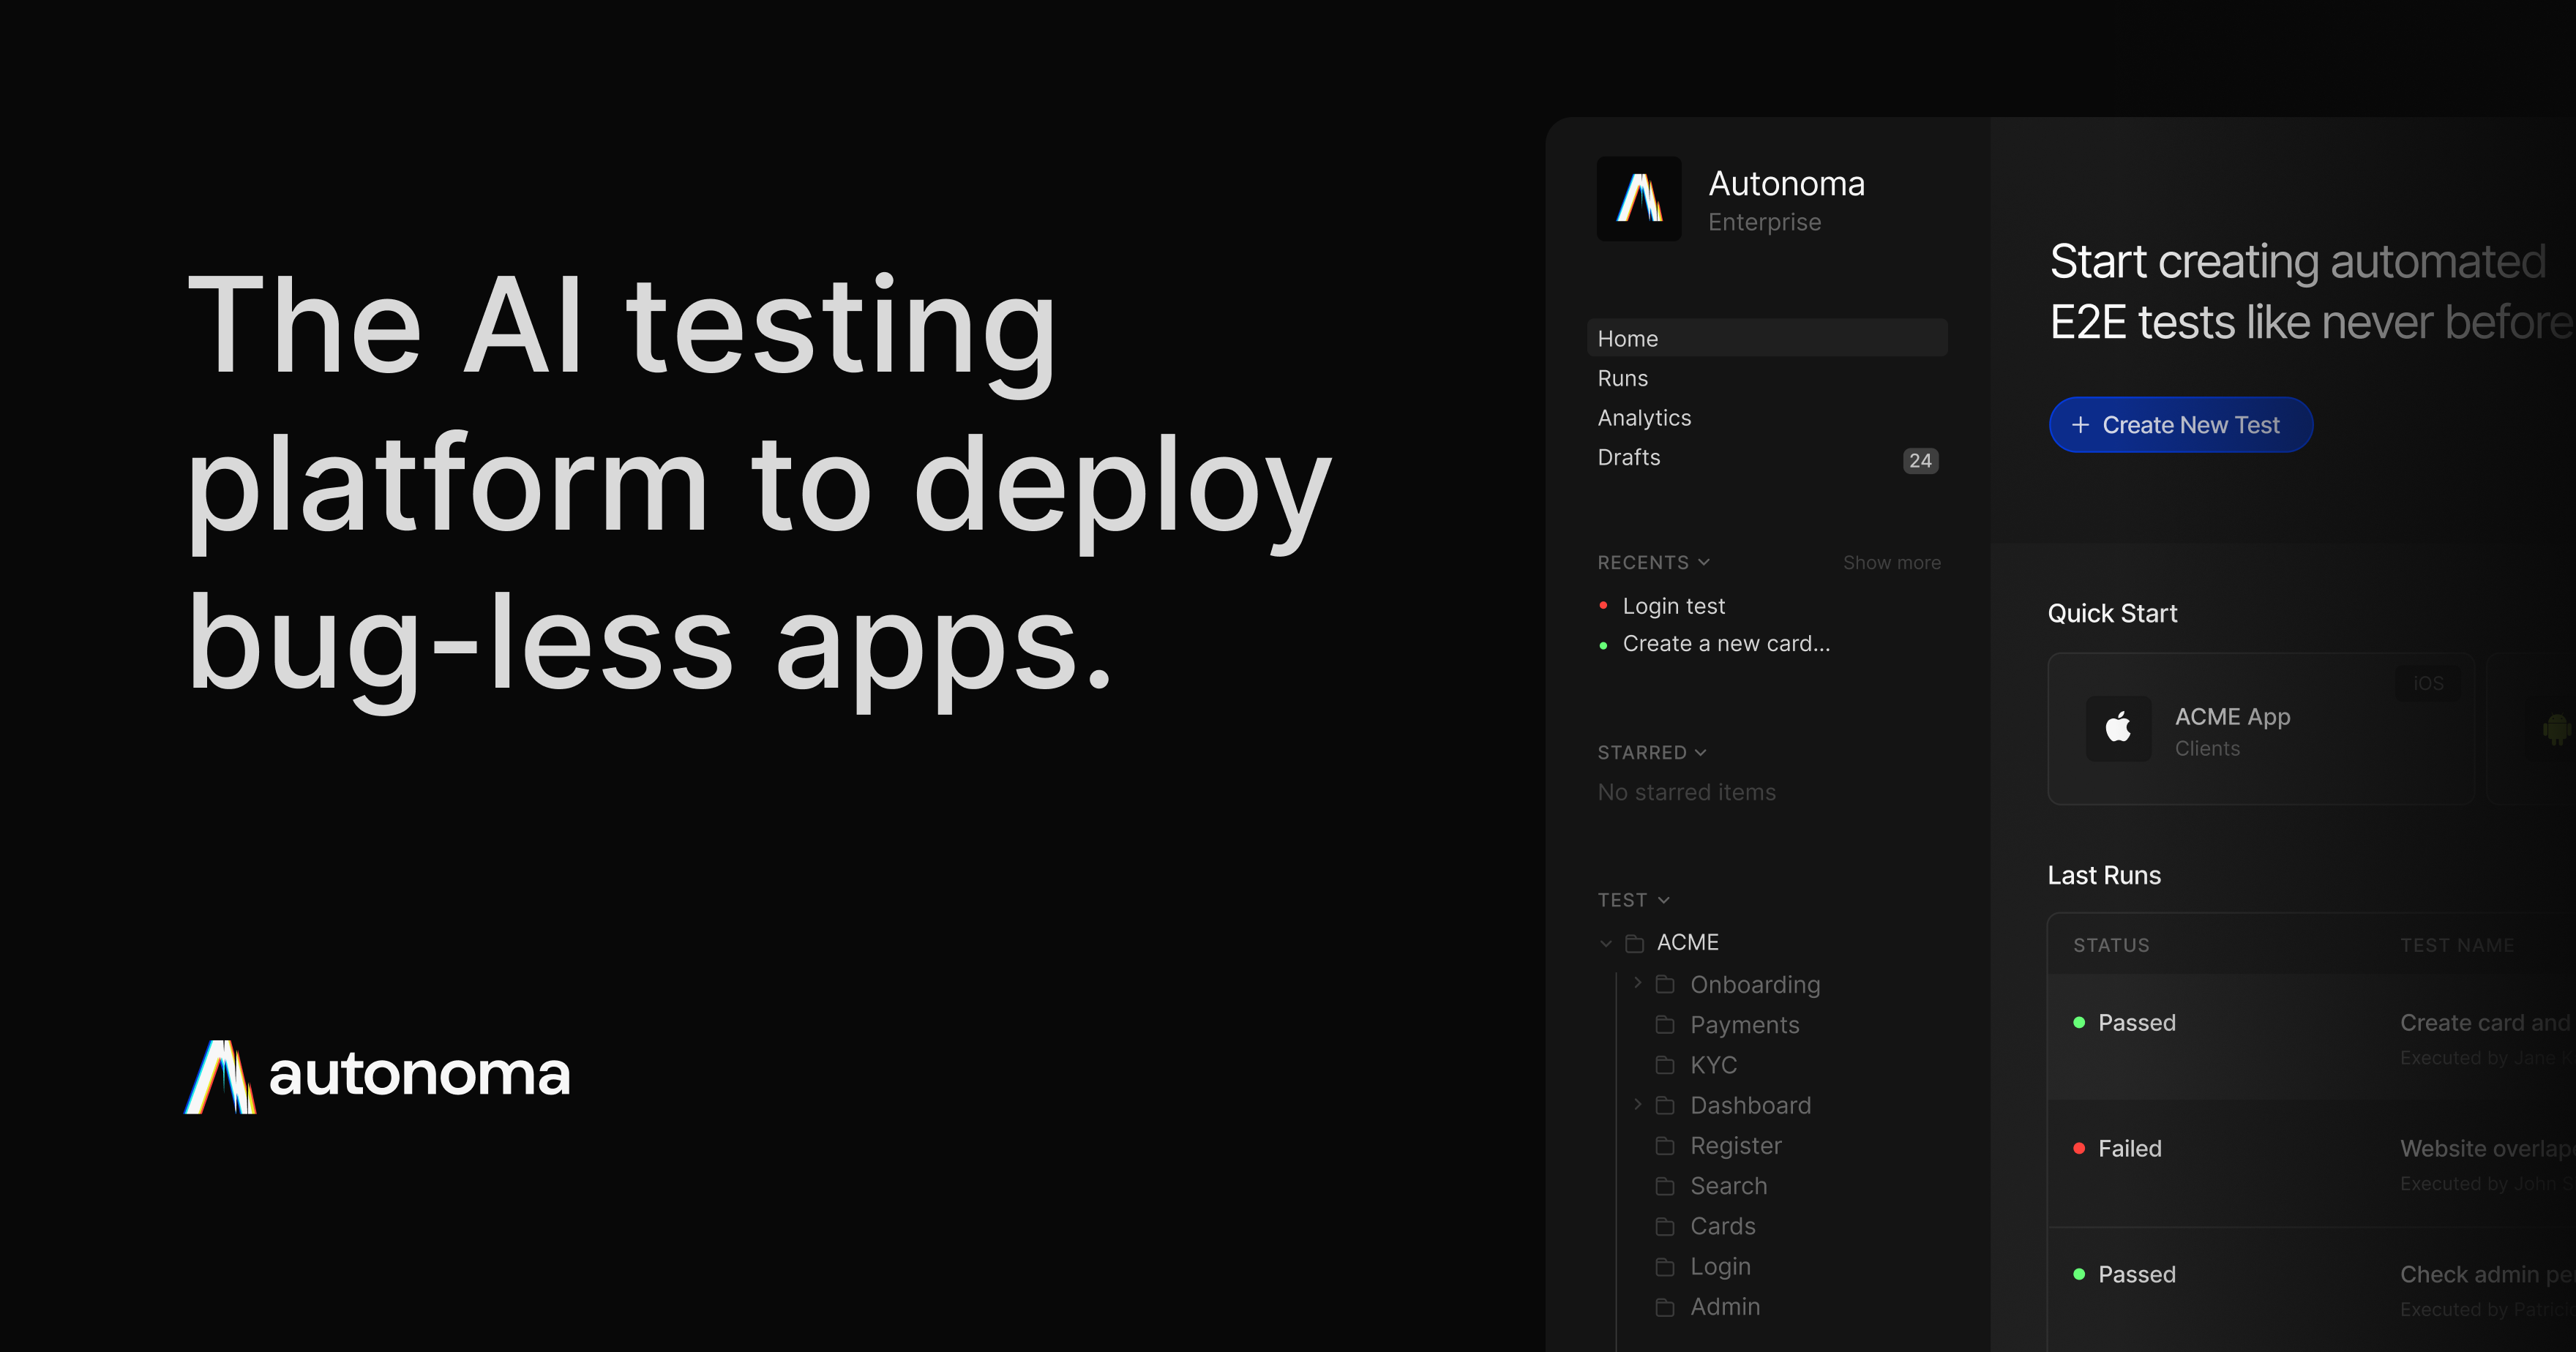Collapse the RECENTS section chevron
2576x1352 pixels.
coord(1704,562)
